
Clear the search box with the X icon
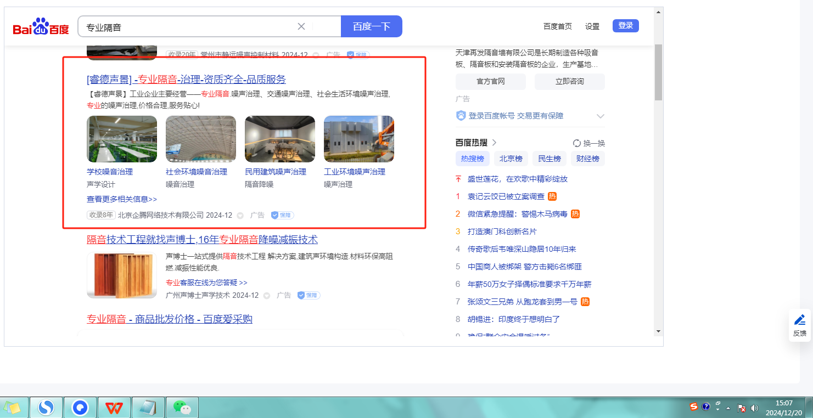click(x=301, y=26)
